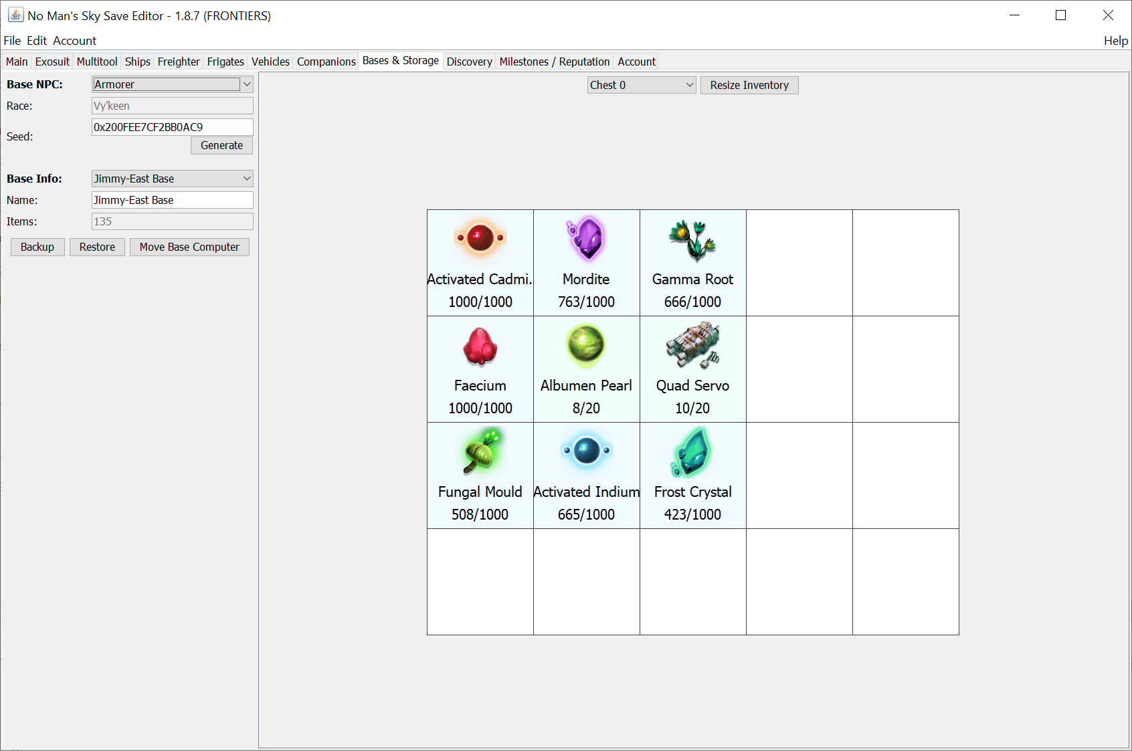This screenshot has height=751, width=1132.
Task: Switch to the Freighter tab
Action: [x=179, y=62]
